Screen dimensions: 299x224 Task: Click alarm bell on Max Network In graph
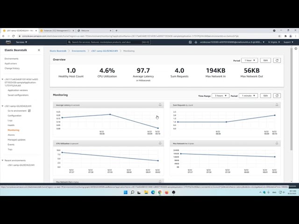pos(277,143)
